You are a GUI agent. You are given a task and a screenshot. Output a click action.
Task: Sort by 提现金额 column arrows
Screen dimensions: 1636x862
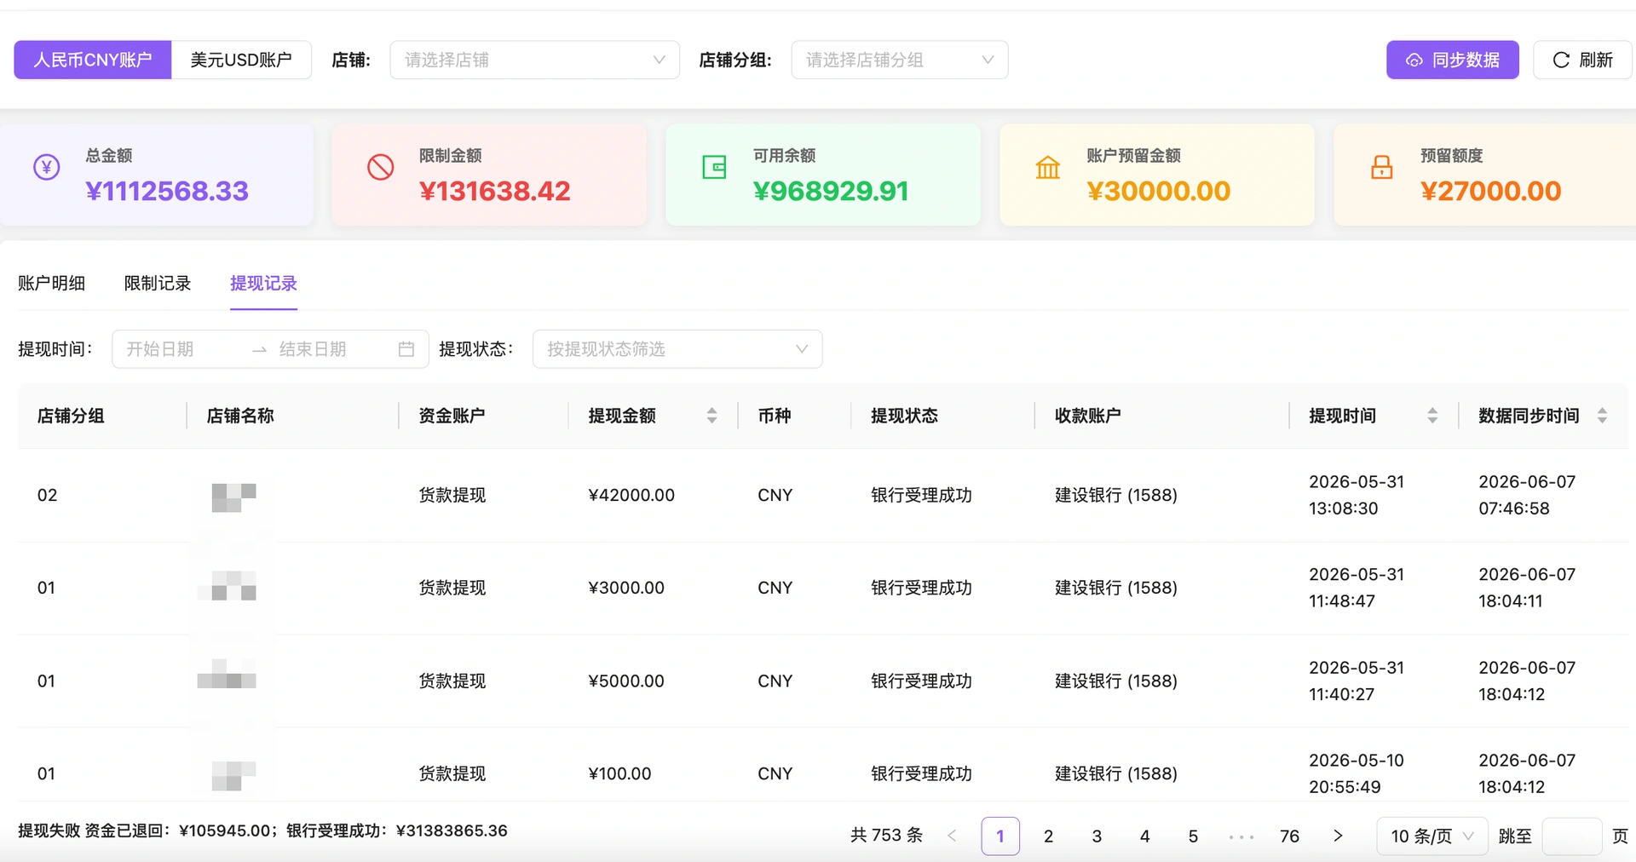point(711,416)
